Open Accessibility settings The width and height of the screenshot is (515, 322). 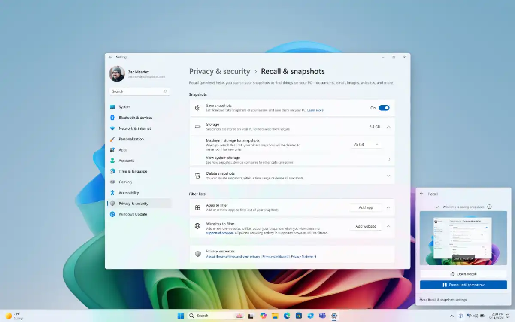(139, 193)
